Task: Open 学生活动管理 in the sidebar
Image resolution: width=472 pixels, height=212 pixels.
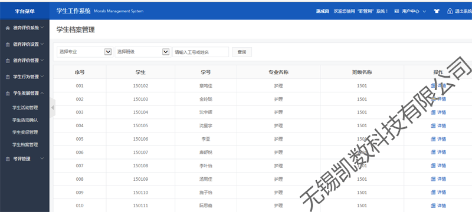Action: coord(25,108)
